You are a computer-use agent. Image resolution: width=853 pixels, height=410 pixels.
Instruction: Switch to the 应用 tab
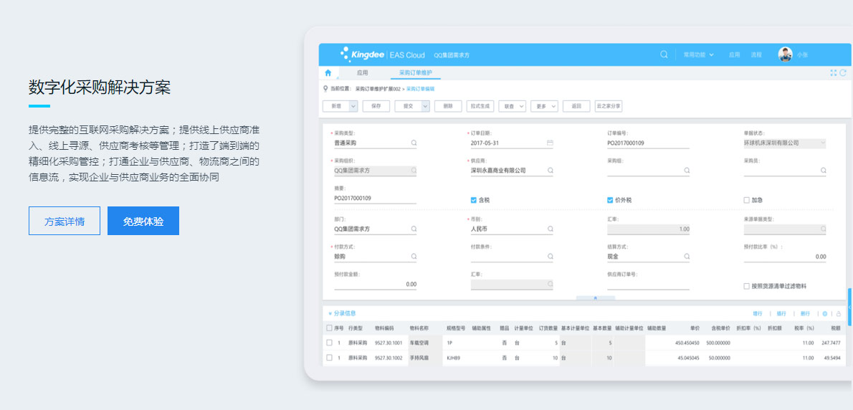click(x=362, y=72)
